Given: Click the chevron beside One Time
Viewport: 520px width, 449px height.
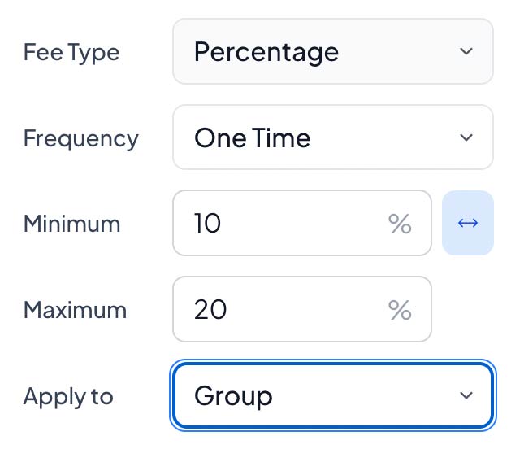Looking at the screenshot, I should pyautogui.click(x=466, y=137).
